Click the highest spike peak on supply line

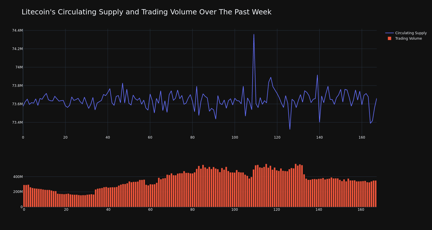pyautogui.click(x=254, y=34)
